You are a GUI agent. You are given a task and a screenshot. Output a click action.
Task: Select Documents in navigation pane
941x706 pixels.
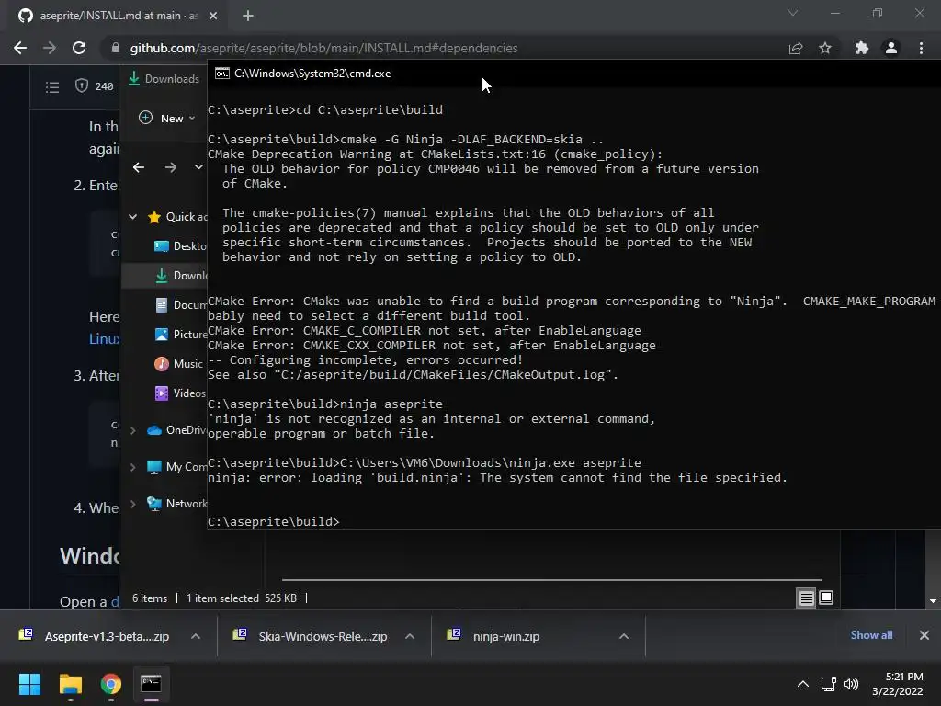[x=180, y=305]
